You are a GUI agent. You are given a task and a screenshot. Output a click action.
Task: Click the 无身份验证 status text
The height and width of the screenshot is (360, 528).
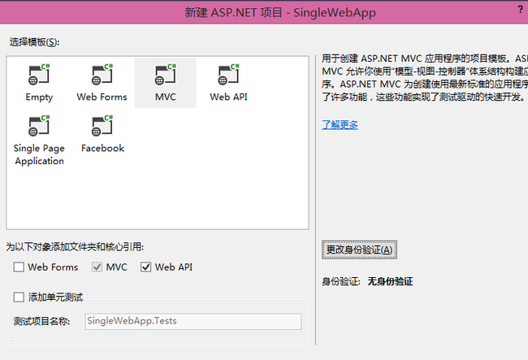coord(390,281)
